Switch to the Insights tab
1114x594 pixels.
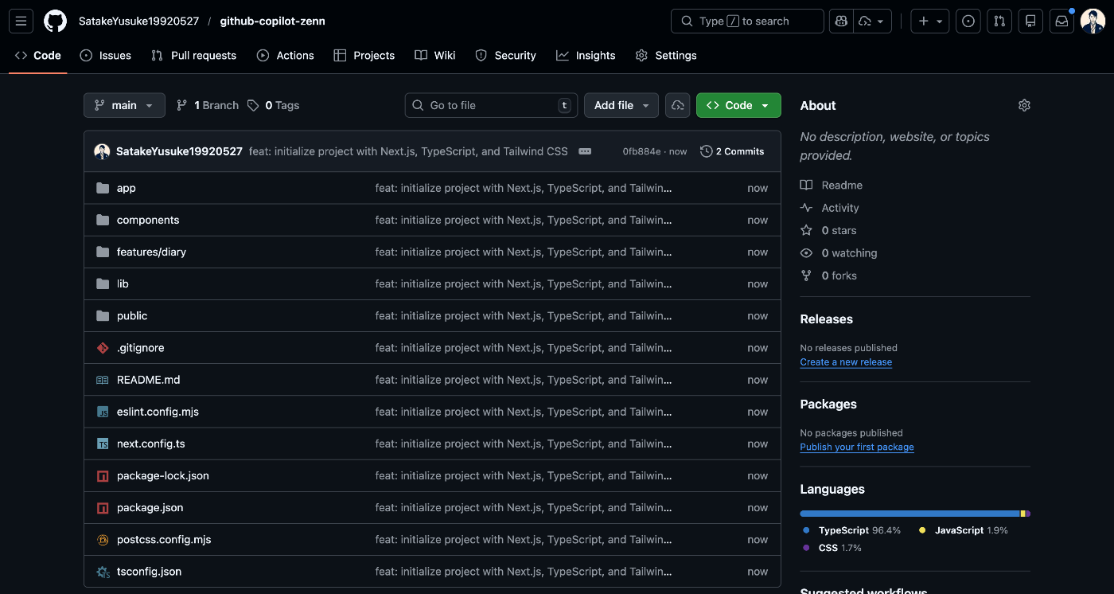586,55
